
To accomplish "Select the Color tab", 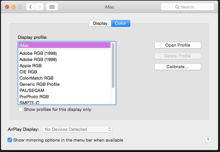I will (121, 23).
